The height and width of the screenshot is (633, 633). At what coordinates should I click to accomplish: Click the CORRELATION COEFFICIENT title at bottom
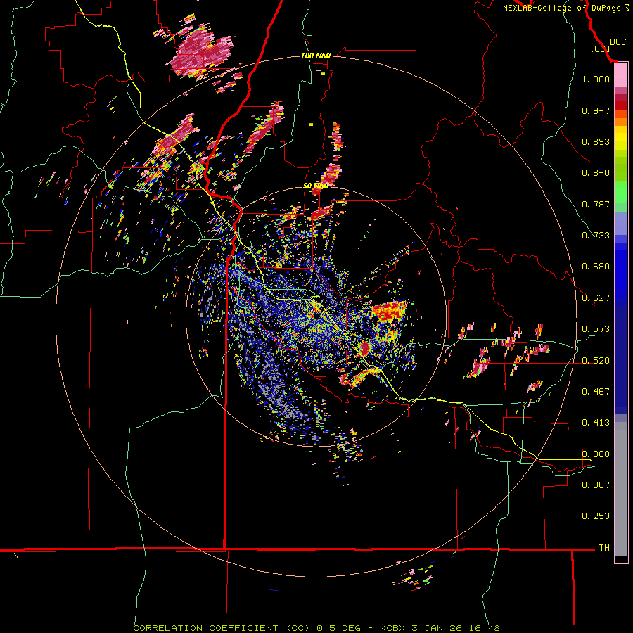click(316, 628)
